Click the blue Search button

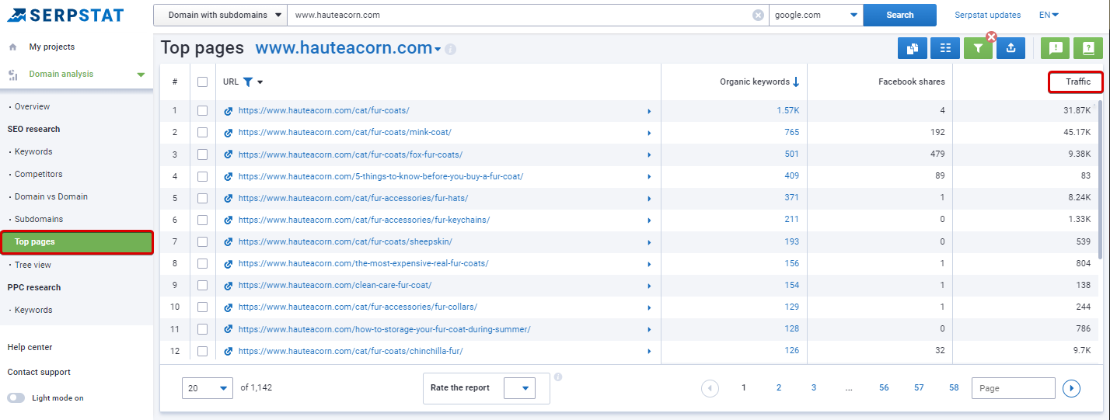[x=900, y=15]
